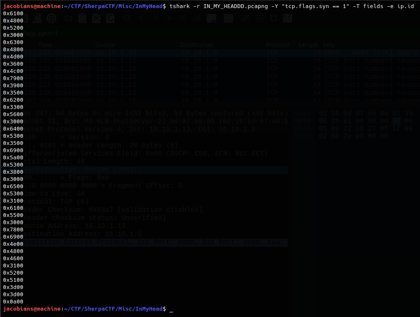Screen dimensions: 420x317
Task: Click the go forward arrow in Wireshark toolbar
Action: pos(155,18)
